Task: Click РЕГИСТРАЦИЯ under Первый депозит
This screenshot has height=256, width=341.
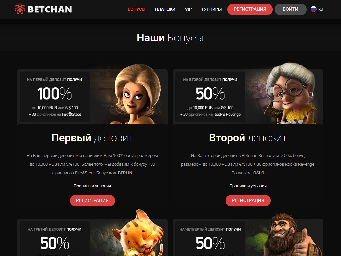Action: point(92,200)
